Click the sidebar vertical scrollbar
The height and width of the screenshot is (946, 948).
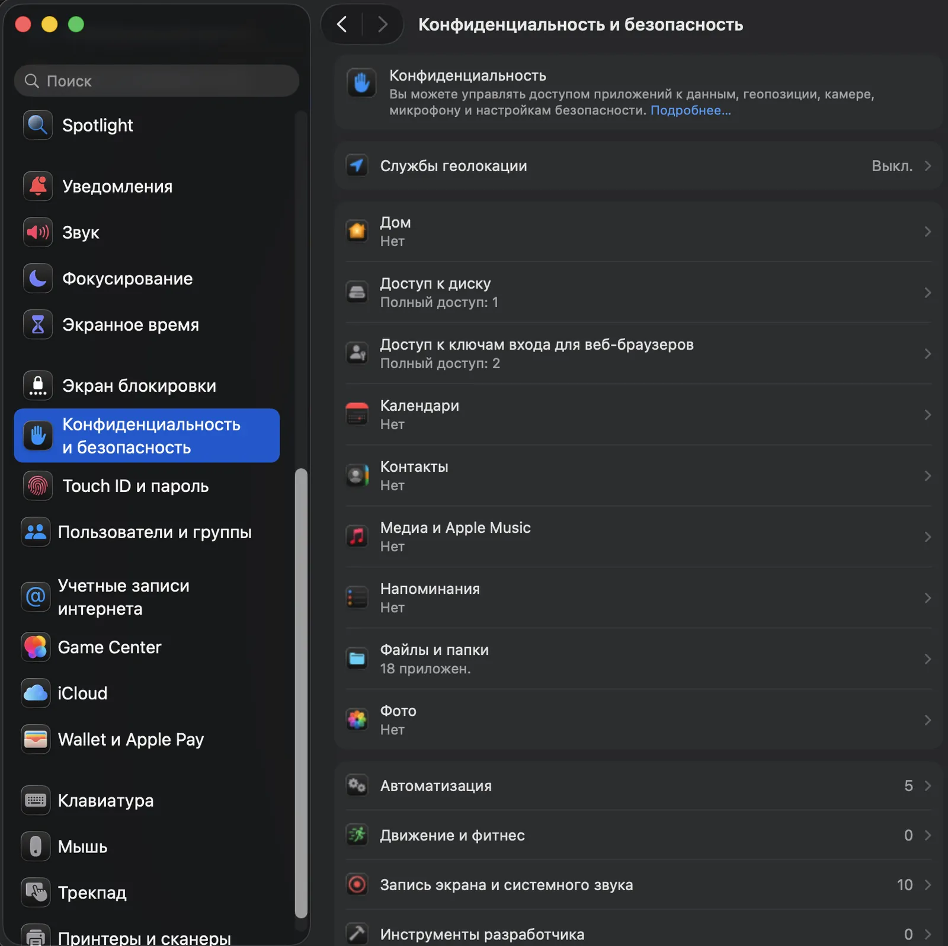coord(301,693)
